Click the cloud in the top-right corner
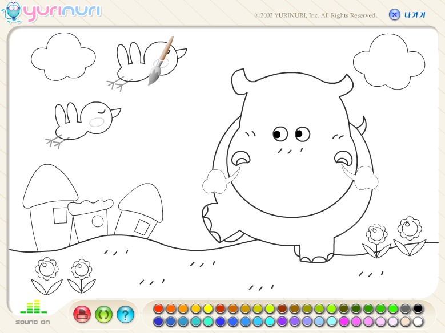Screen dimensions: 445x333 pyautogui.click(x=390, y=60)
